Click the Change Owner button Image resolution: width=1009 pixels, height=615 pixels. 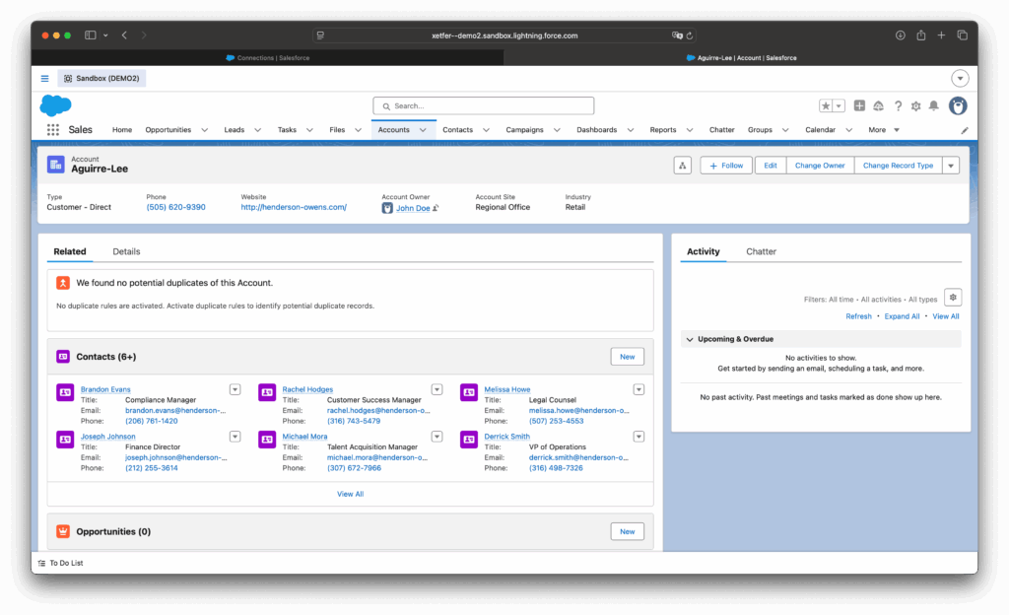click(x=820, y=166)
